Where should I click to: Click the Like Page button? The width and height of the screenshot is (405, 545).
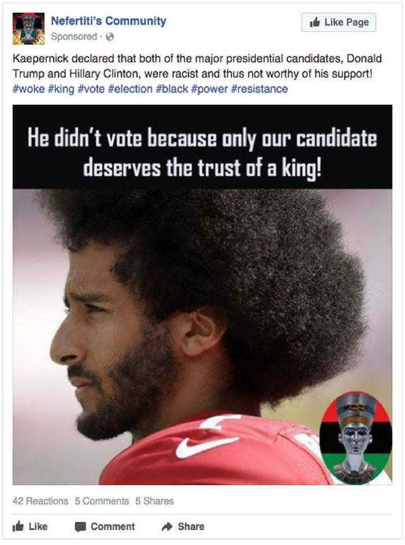[339, 22]
